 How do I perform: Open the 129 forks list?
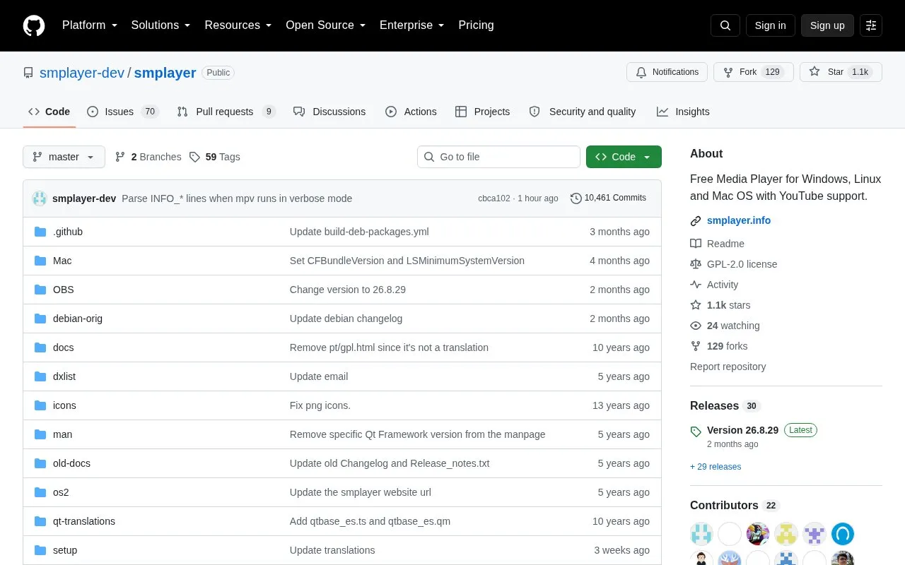(719, 346)
